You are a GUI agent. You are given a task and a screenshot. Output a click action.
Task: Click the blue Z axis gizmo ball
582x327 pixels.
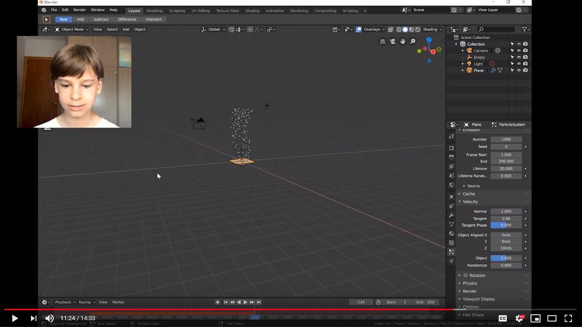click(x=429, y=40)
